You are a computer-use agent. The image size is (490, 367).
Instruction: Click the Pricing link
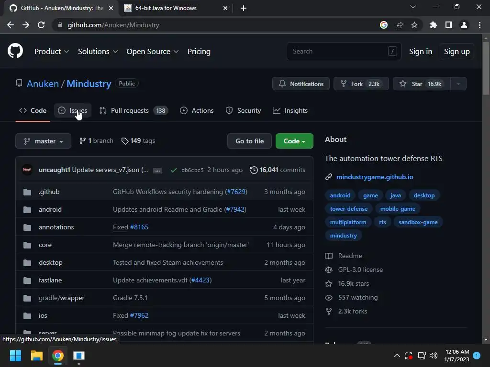(199, 52)
